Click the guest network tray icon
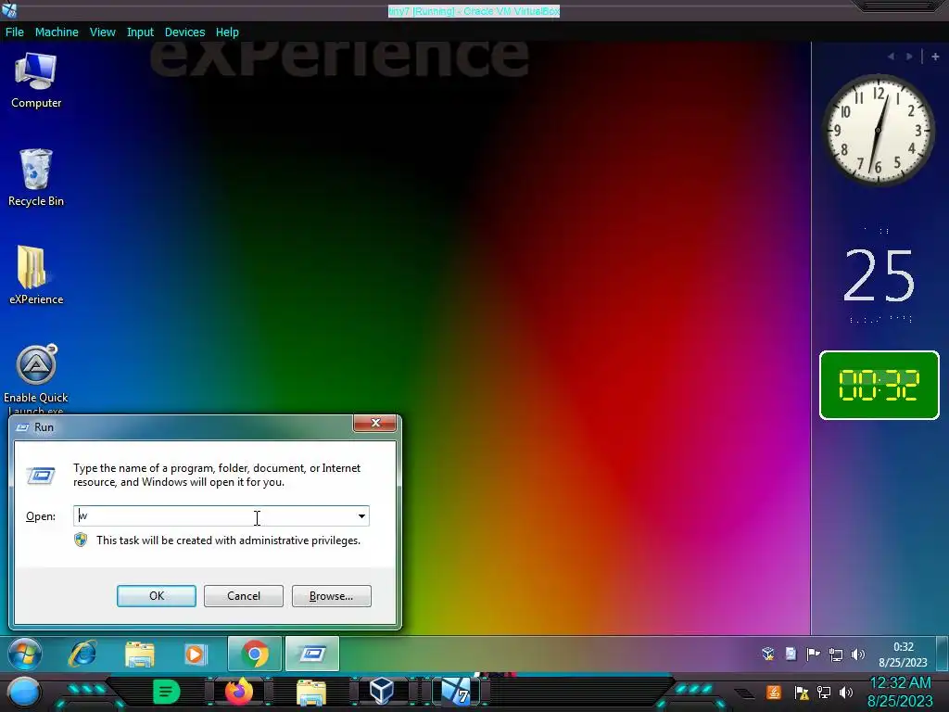Screen dimensions: 949x712 (x=836, y=654)
